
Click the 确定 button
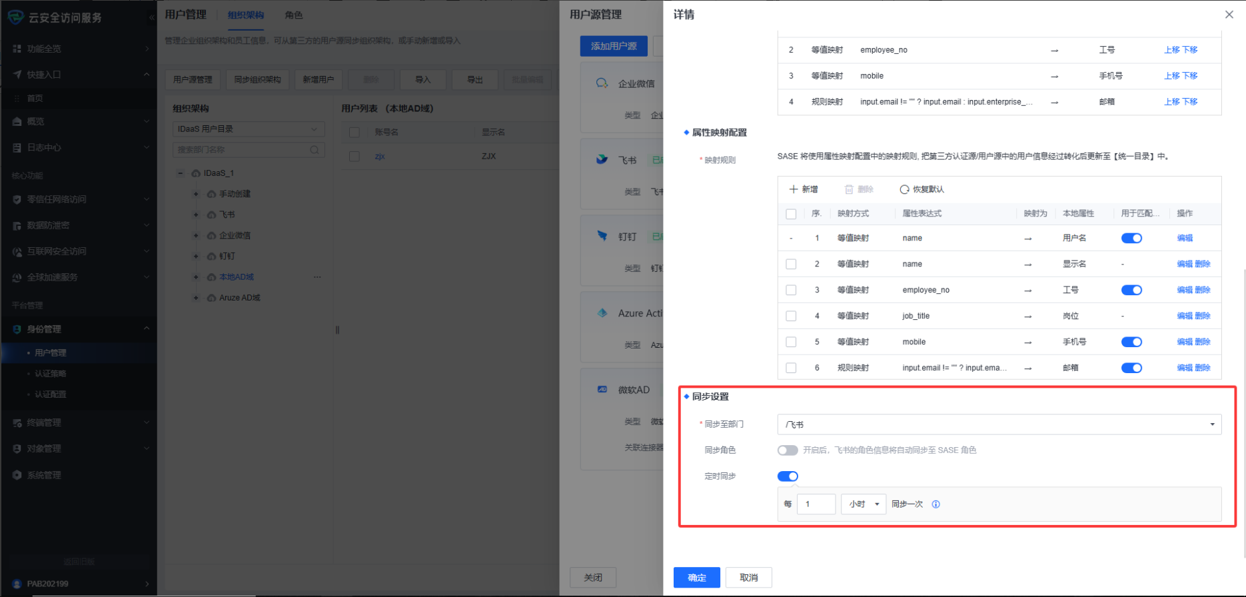tap(696, 578)
